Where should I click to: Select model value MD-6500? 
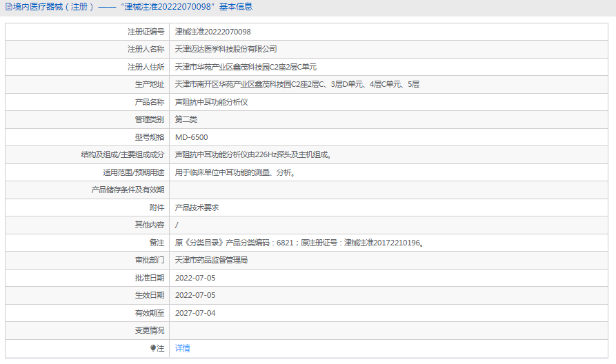pos(191,137)
